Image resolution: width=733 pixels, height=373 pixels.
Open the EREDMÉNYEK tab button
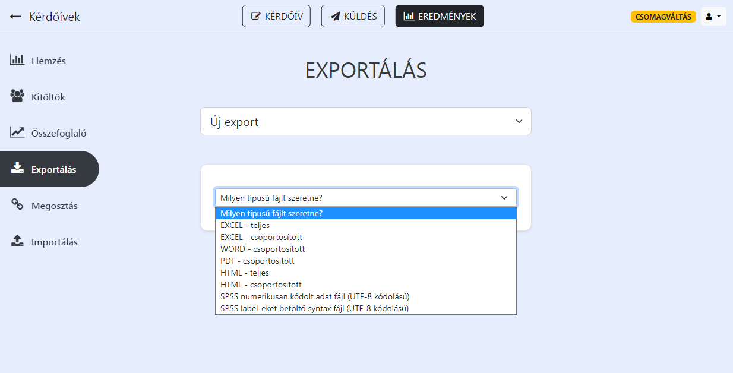[x=440, y=16]
